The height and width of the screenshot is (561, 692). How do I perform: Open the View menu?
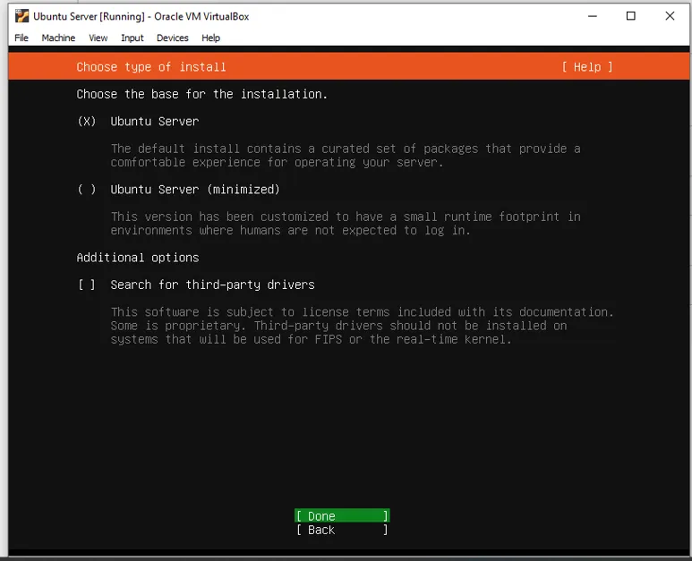pyautogui.click(x=98, y=38)
